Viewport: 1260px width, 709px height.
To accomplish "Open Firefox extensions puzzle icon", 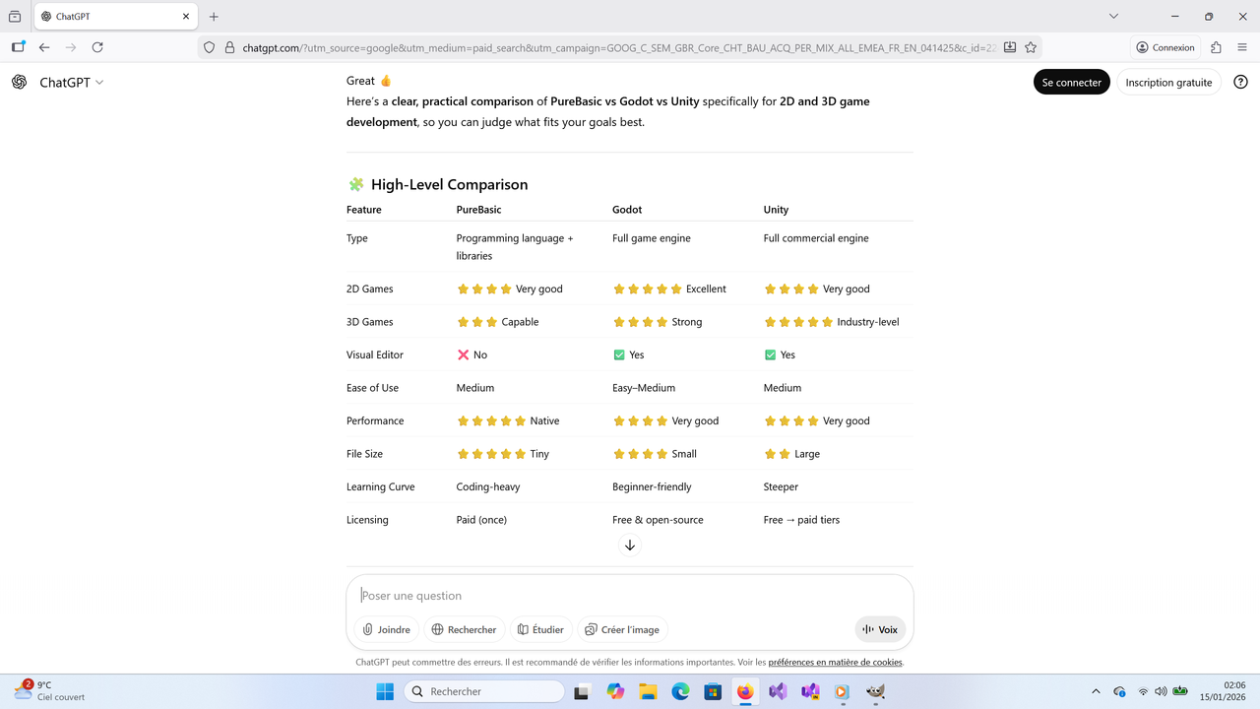I will [x=1216, y=47].
